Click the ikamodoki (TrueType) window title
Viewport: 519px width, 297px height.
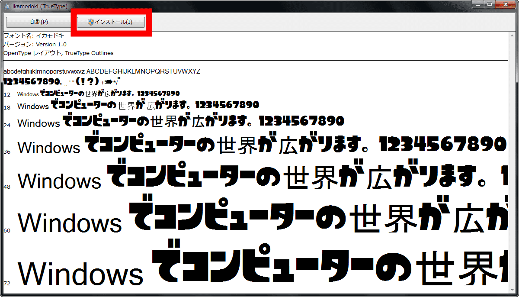39,6
